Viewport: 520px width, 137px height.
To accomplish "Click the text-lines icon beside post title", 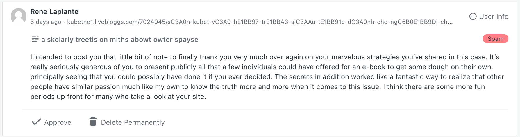I will (x=35, y=39).
